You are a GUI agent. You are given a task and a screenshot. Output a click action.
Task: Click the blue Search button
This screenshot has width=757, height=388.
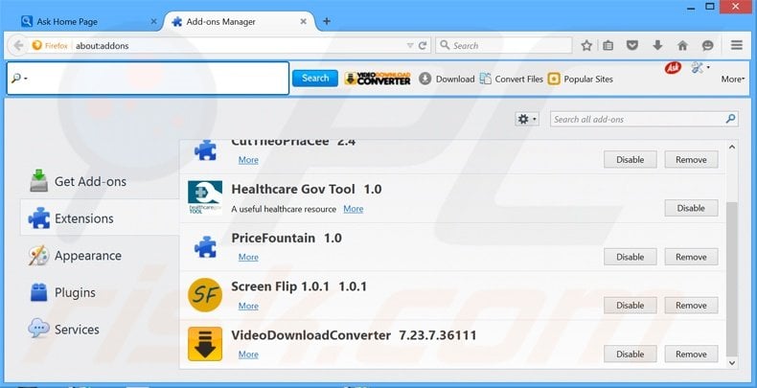[x=314, y=79]
